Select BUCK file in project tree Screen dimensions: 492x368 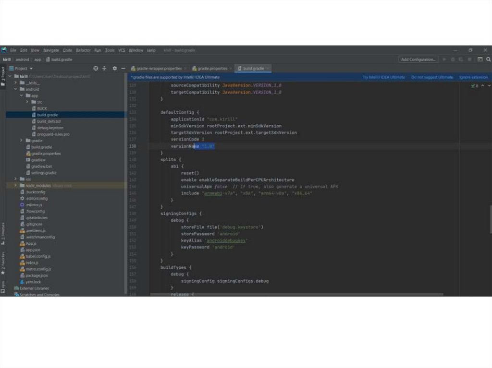[x=39, y=108]
